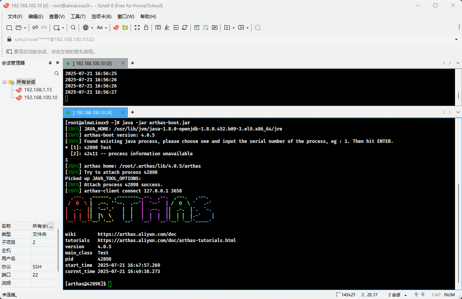Click the keyboard key-mapping icon
The width and height of the screenshot is (462, 299).
coord(158,27)
